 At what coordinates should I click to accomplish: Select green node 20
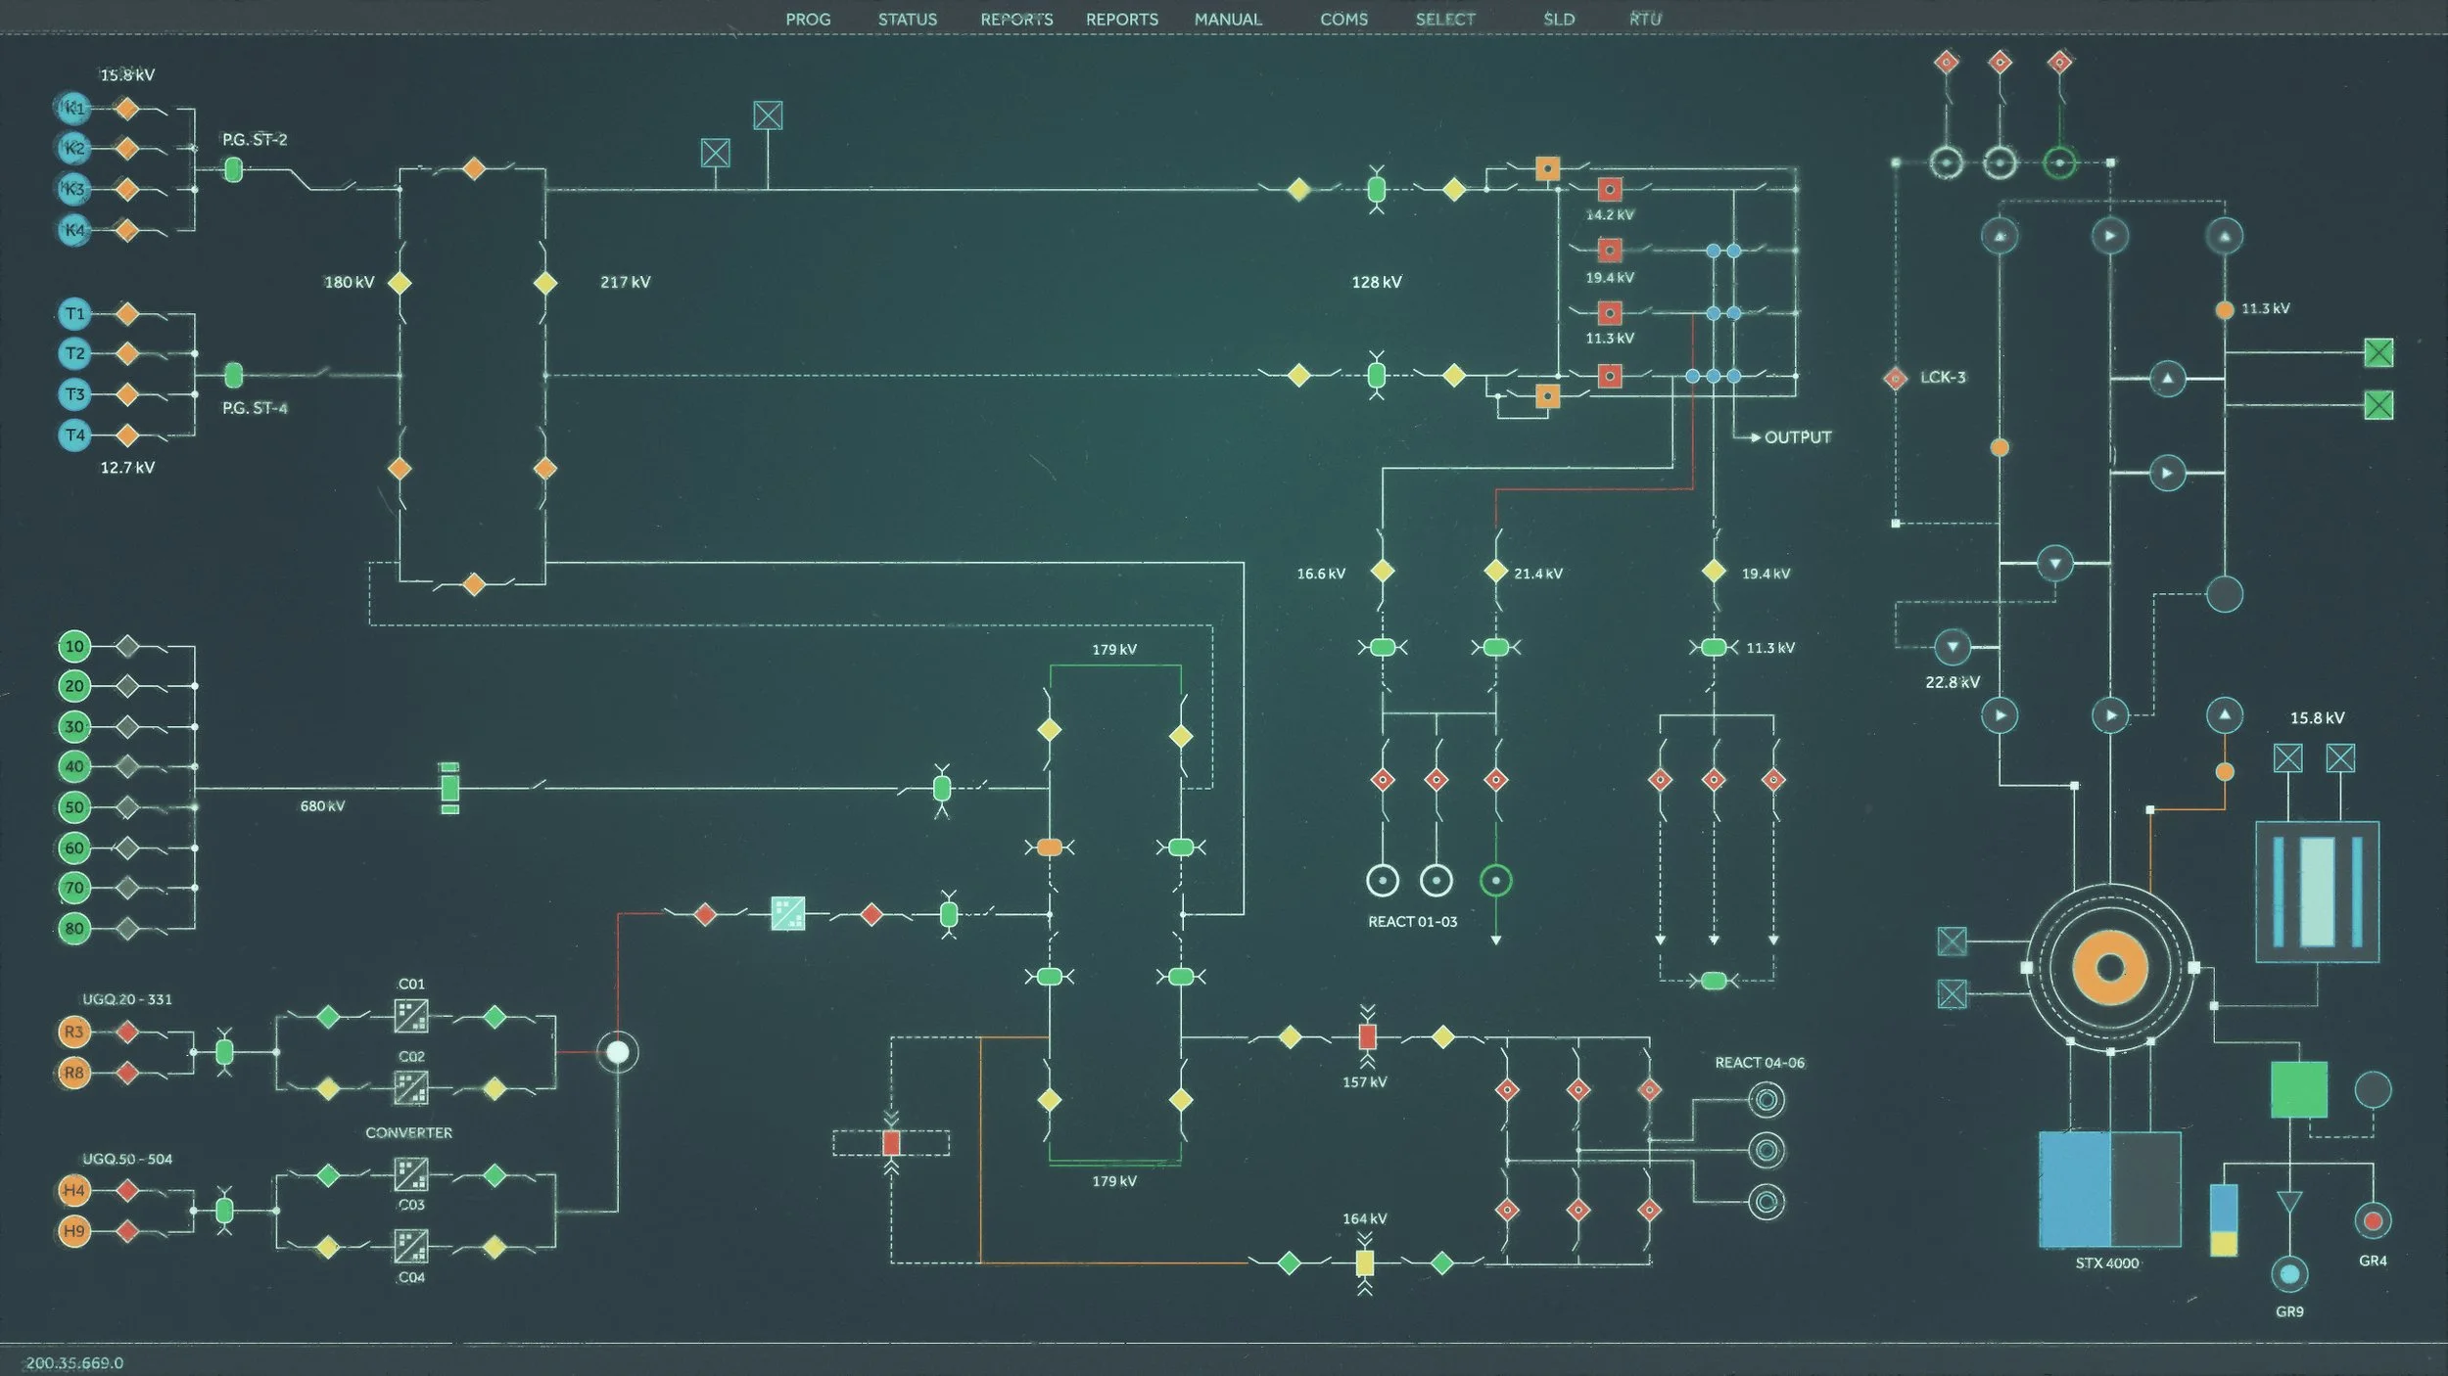(x=74, y=686)
